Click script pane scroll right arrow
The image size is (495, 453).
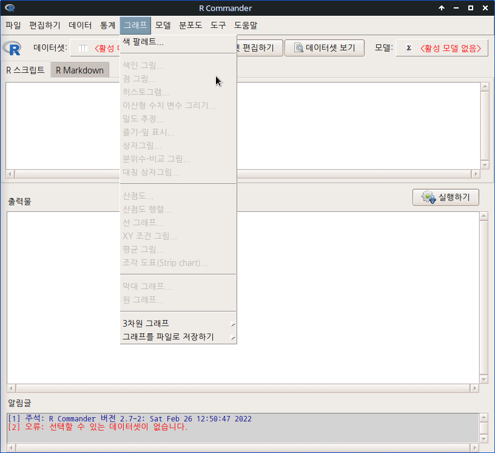pos(476,174)
